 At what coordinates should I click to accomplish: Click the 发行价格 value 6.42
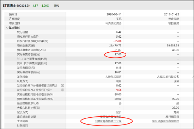click(x=119, y=32)
